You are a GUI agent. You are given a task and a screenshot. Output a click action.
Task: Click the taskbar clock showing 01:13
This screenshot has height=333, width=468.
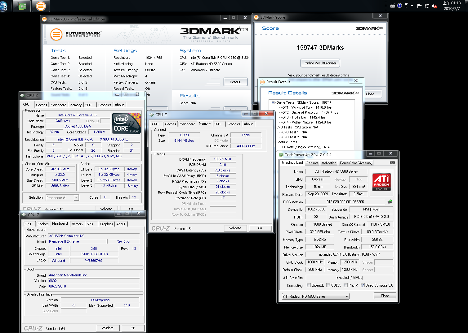pos(452,6)
